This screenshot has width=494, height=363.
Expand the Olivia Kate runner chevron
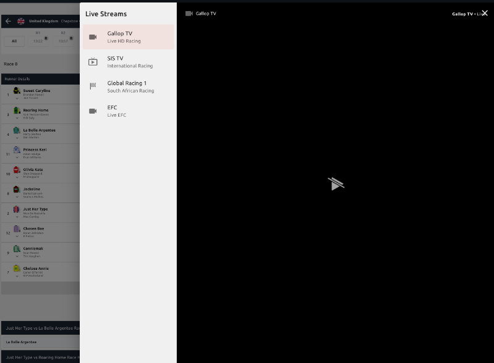point(17,177)
